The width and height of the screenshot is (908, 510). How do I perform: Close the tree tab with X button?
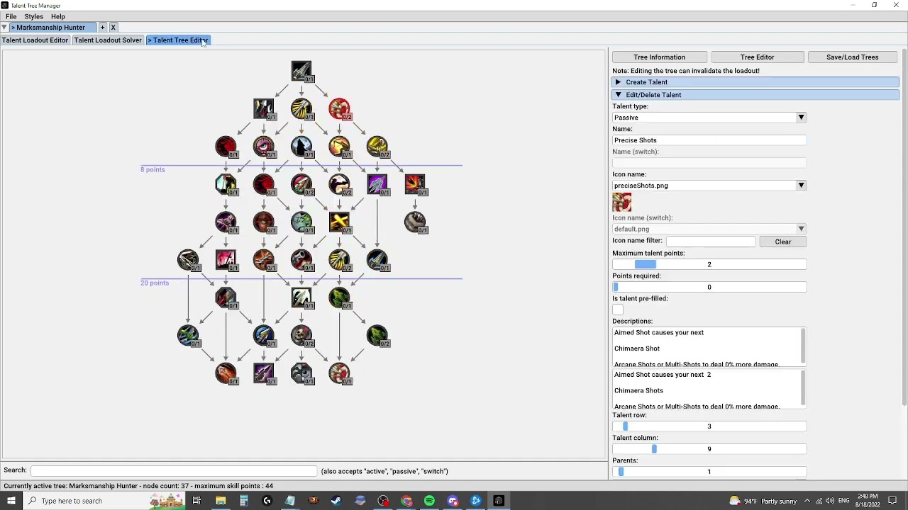pos(113,28)
